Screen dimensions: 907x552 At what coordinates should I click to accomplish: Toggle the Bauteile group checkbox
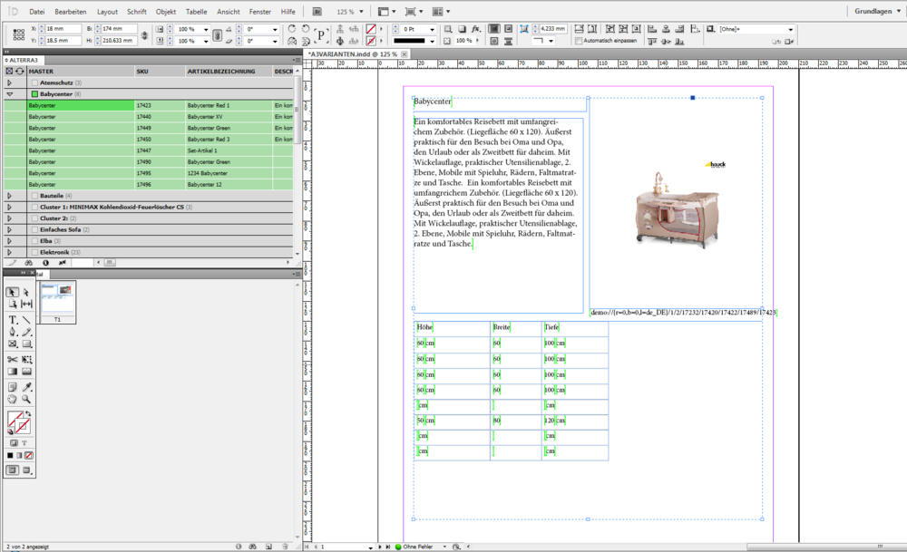[34, 196]
